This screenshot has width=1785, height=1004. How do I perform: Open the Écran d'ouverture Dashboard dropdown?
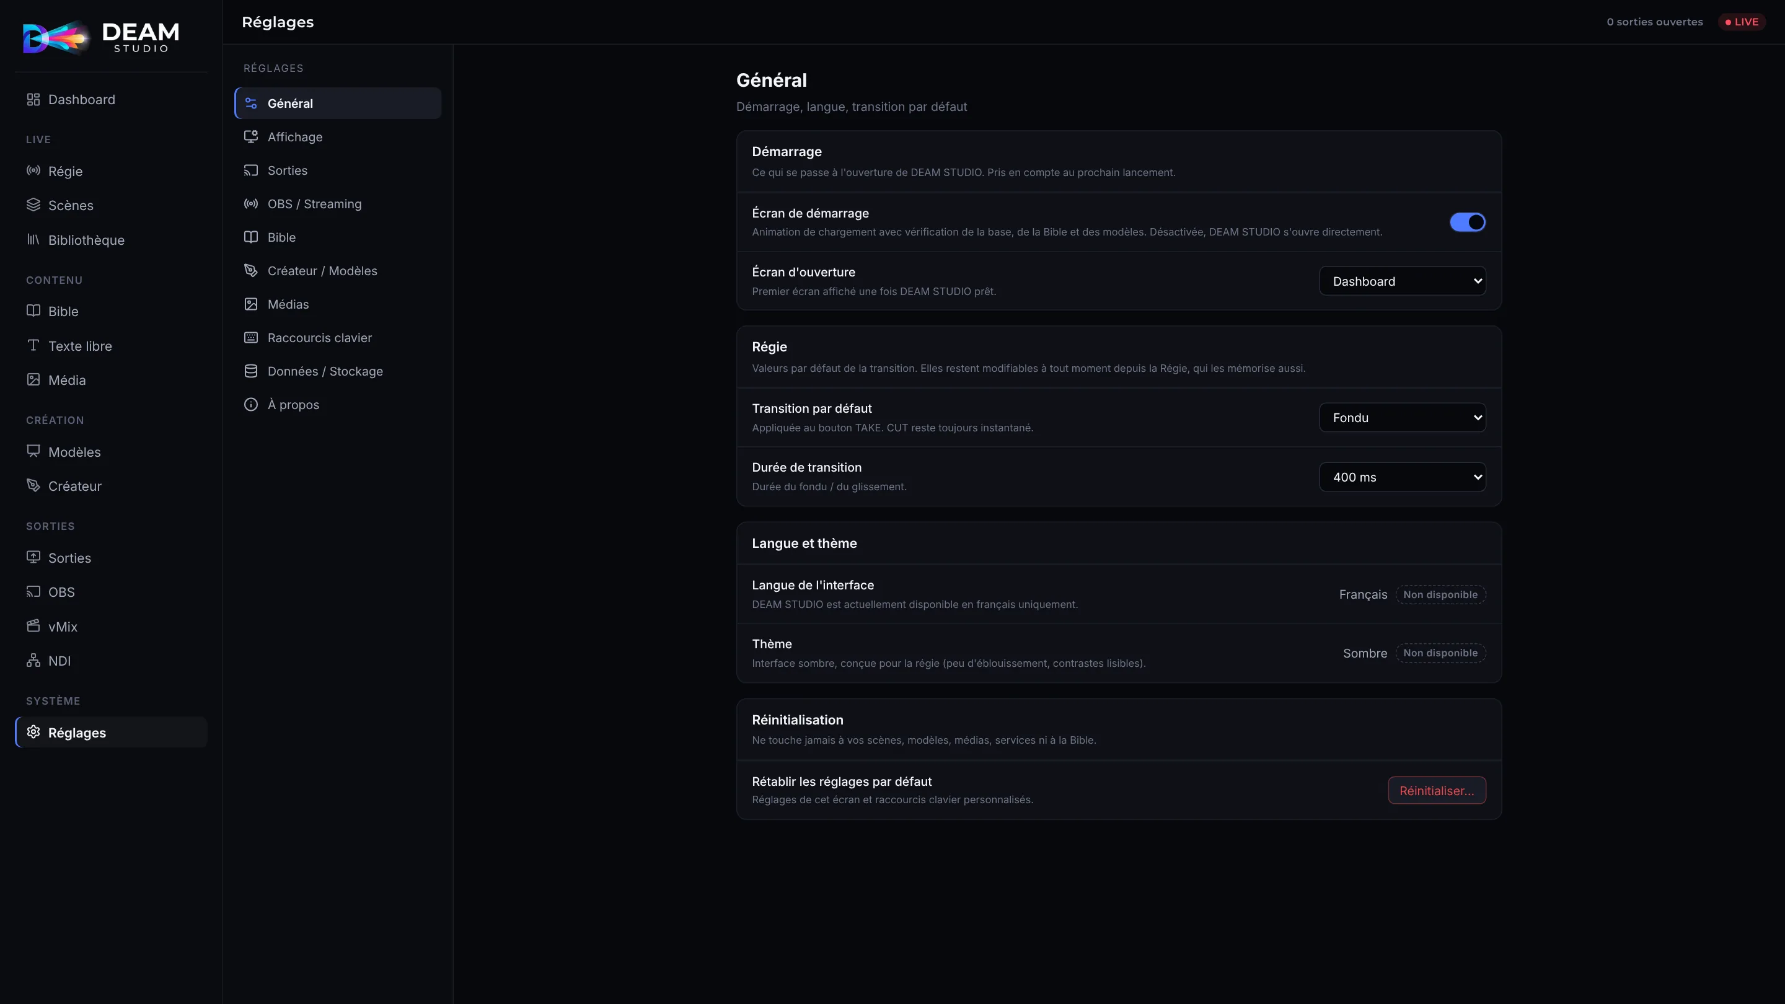[1403, 281]
